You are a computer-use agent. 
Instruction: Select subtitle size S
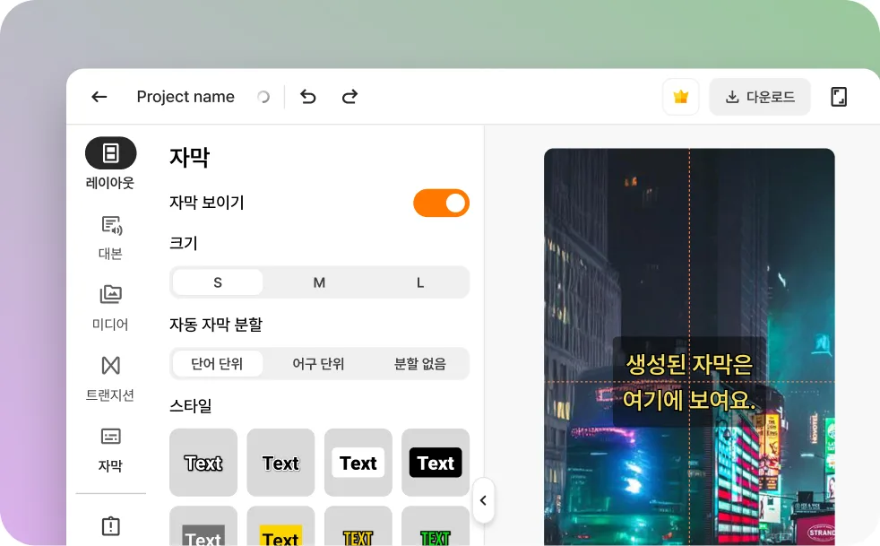click(x=218, y=282)
